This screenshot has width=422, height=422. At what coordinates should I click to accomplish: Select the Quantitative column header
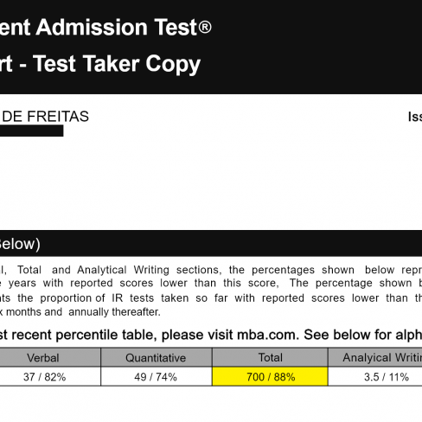157,358
